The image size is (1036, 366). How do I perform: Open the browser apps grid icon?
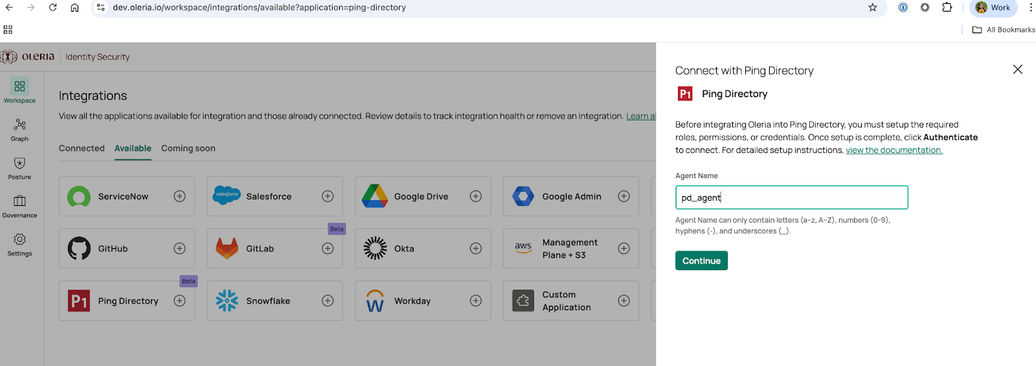click(x=8, y=30)
